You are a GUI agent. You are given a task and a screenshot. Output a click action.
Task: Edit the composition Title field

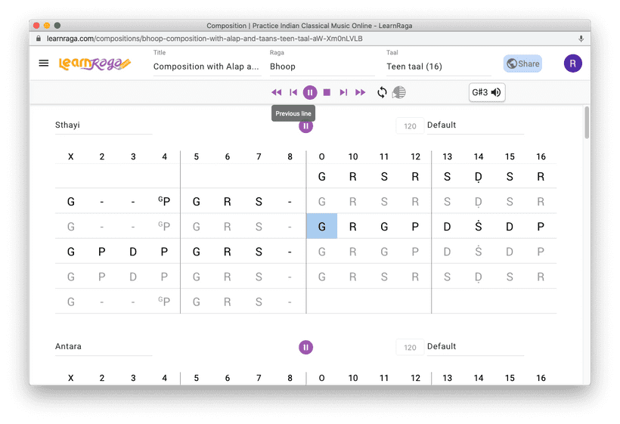(x=206, y=67)
